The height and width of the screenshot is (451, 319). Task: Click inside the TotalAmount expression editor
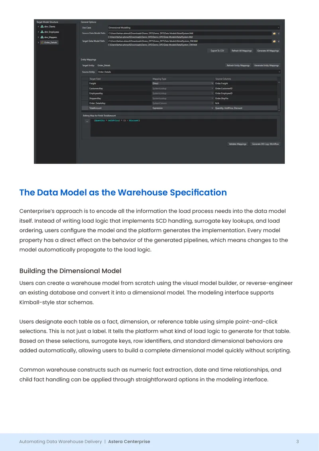(x=183, y=127)
